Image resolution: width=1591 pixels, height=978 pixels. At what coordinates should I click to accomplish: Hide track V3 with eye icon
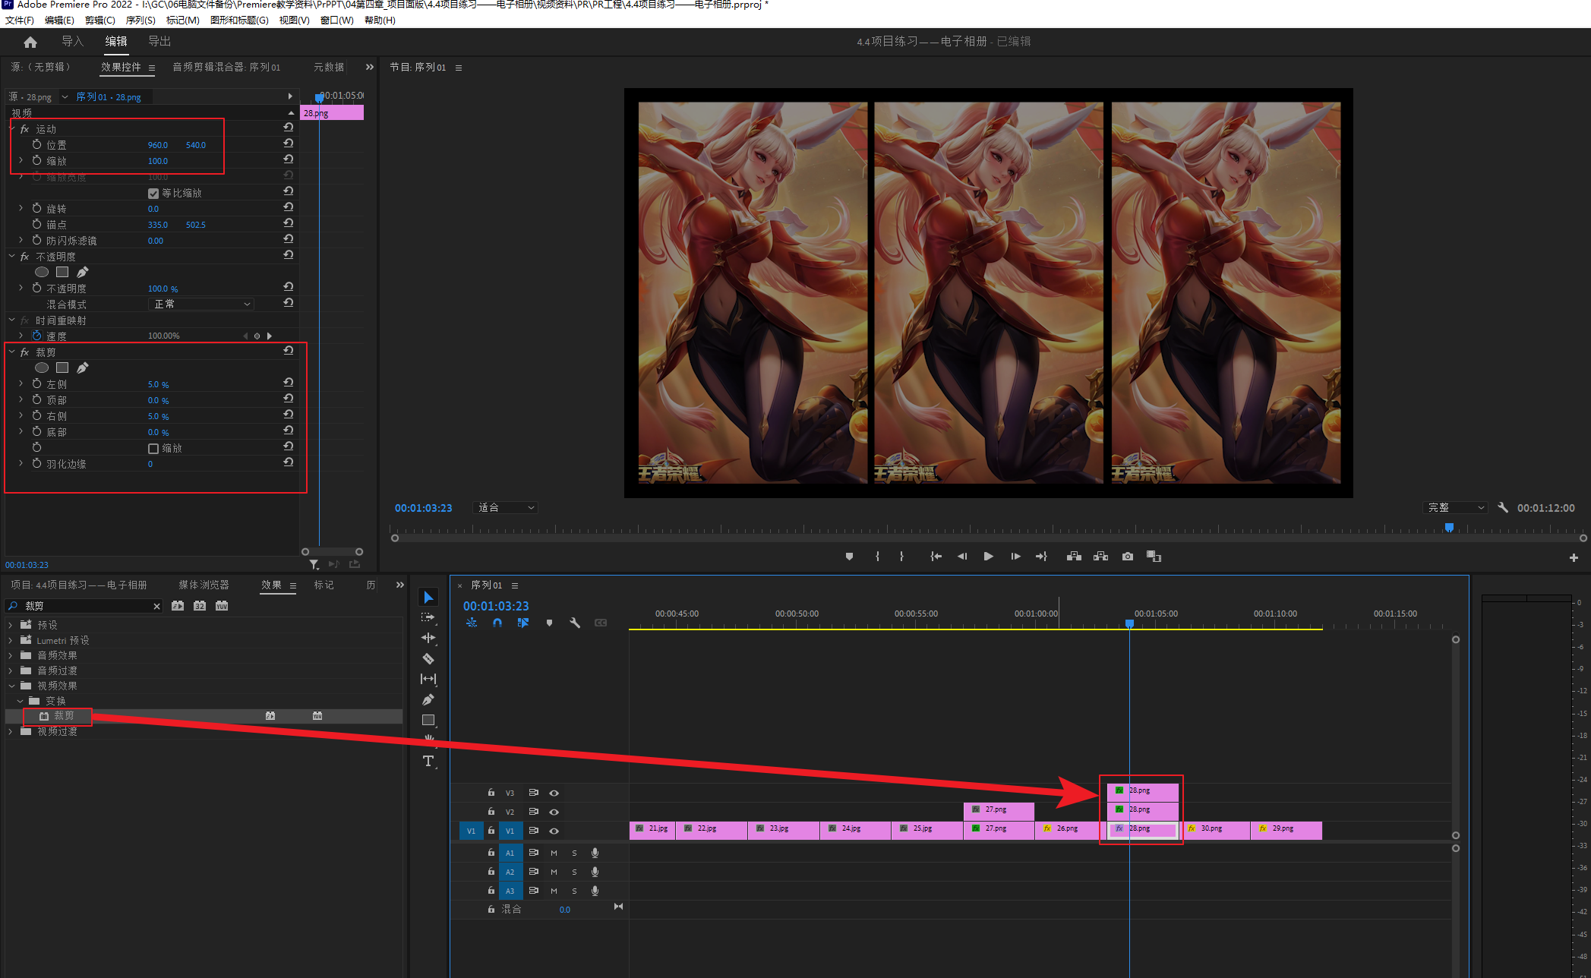pyautogui.click(x=554, y=793)
